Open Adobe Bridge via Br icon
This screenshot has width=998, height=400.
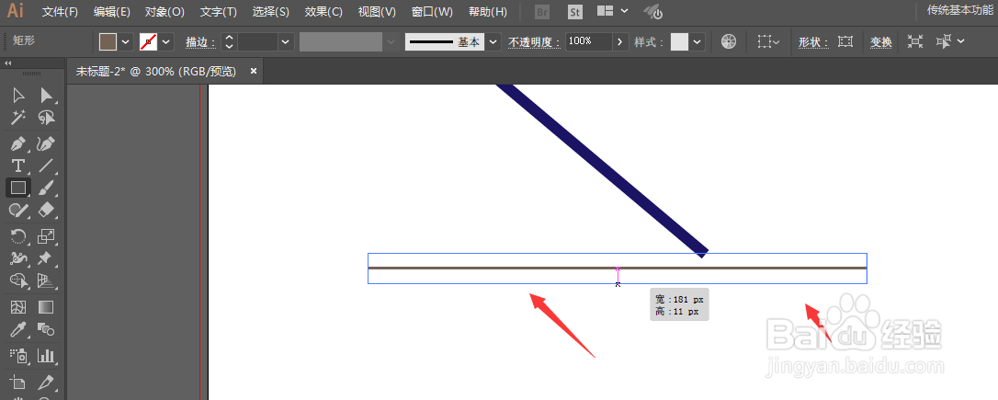point(542,11)
